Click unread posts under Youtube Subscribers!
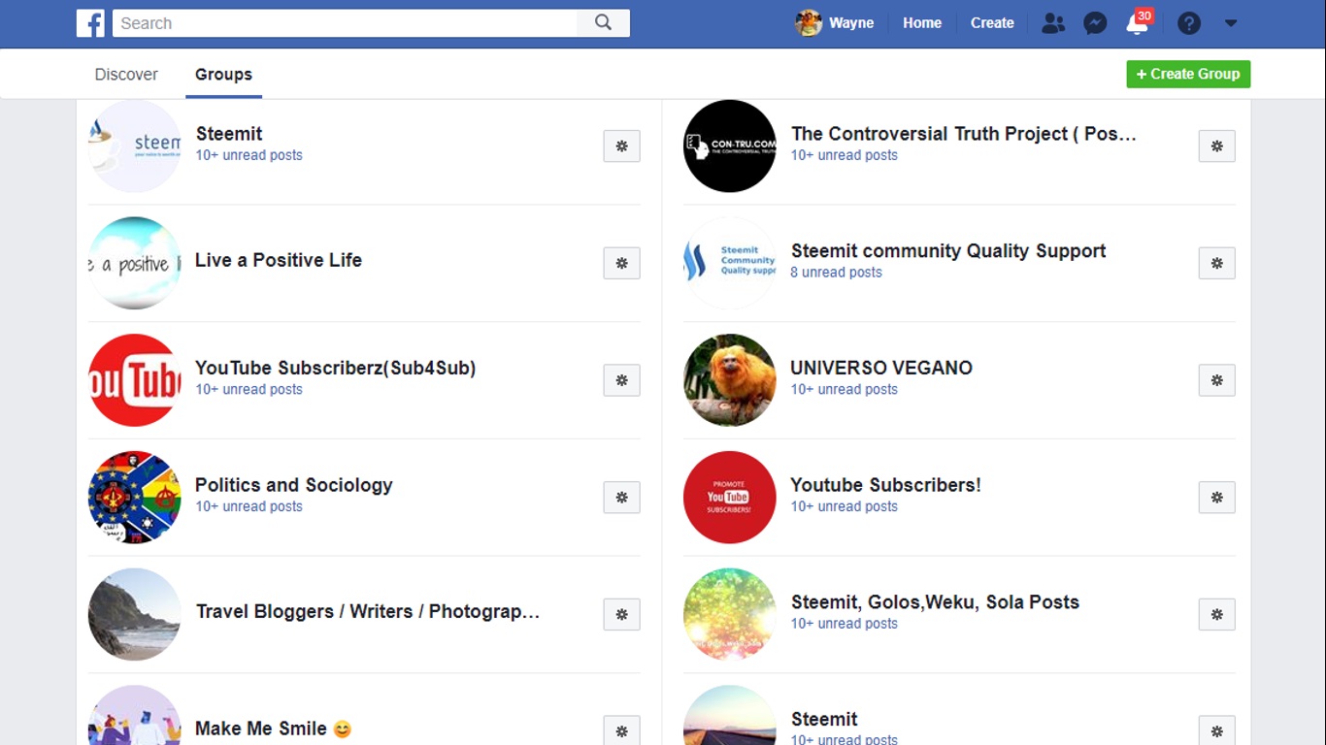The height and width of the screenshot is (745, 1326). coord(844,506)
